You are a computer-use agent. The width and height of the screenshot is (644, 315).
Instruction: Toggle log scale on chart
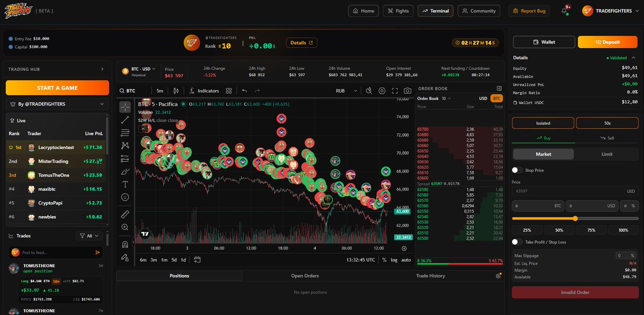point(394,260)
